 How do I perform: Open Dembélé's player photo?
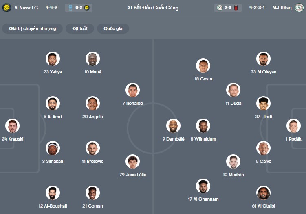(173, 126)
